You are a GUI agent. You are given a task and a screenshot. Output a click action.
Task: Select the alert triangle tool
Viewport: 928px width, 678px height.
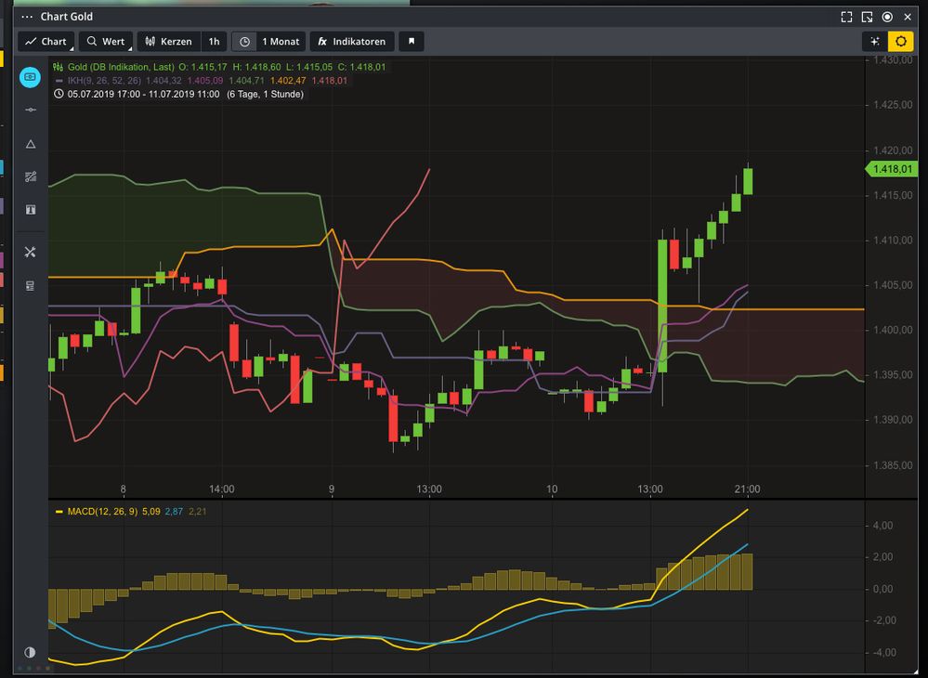point(30,143)
